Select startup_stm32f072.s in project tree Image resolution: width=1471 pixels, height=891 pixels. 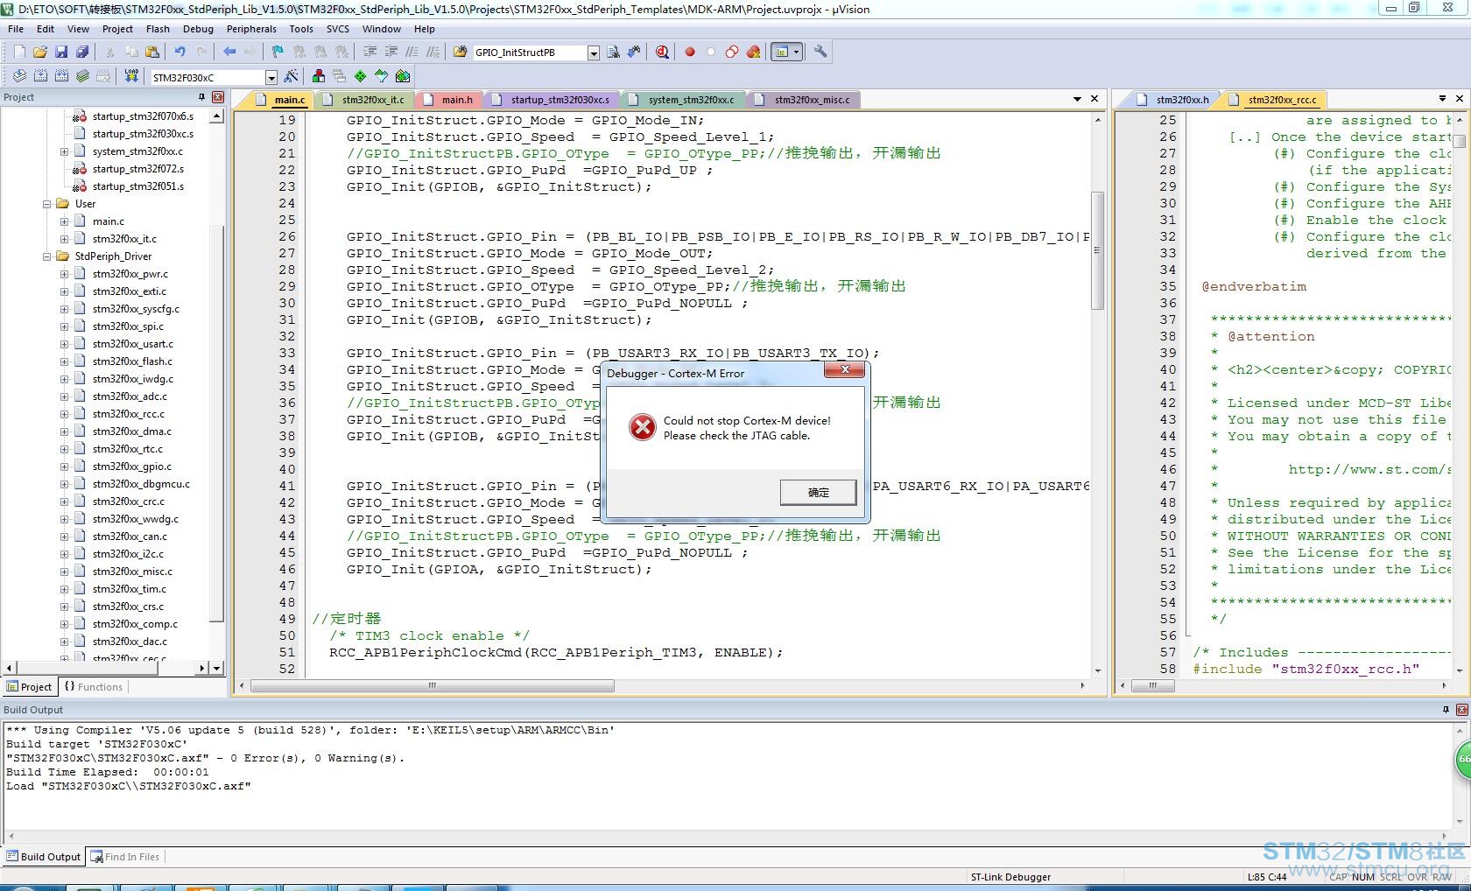138,169
